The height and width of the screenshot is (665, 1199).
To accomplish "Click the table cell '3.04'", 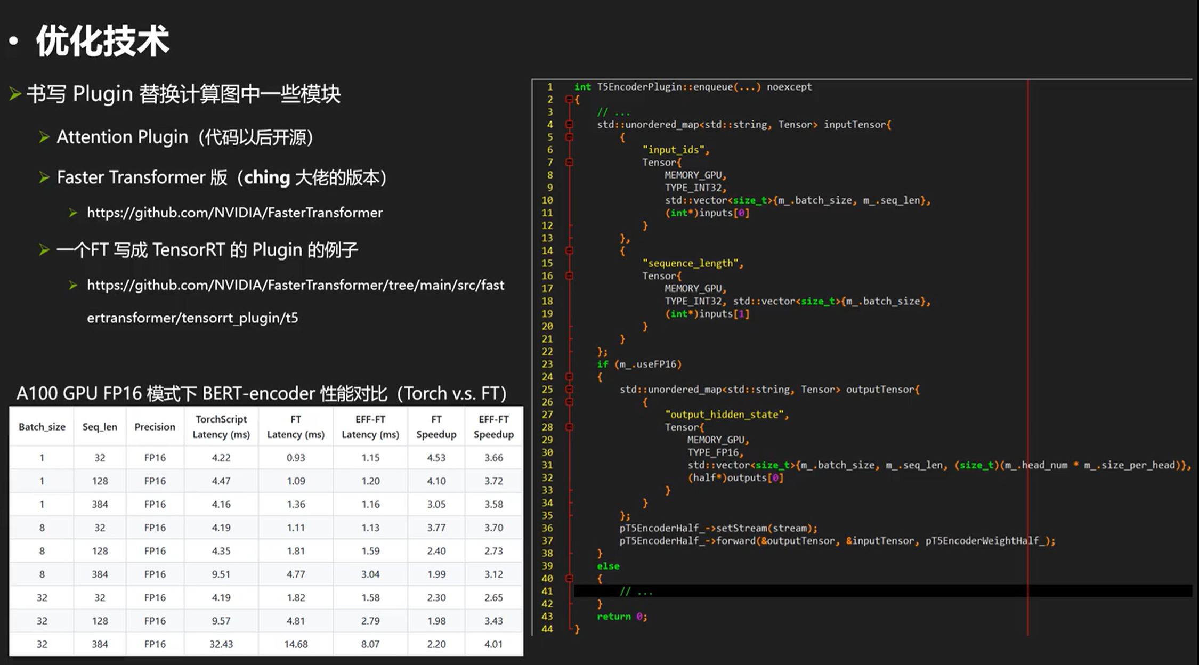I will point(370,574).
